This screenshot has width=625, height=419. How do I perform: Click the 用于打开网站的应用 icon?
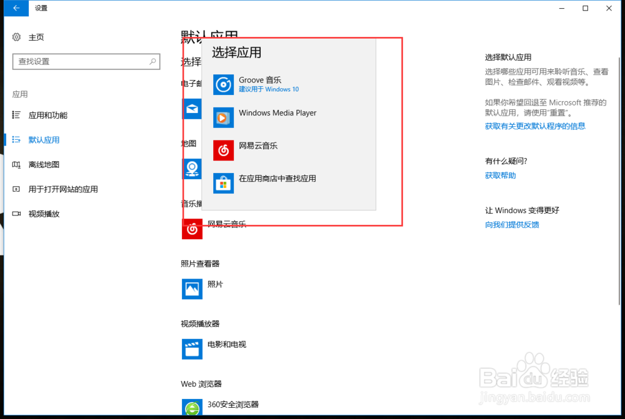16,189
